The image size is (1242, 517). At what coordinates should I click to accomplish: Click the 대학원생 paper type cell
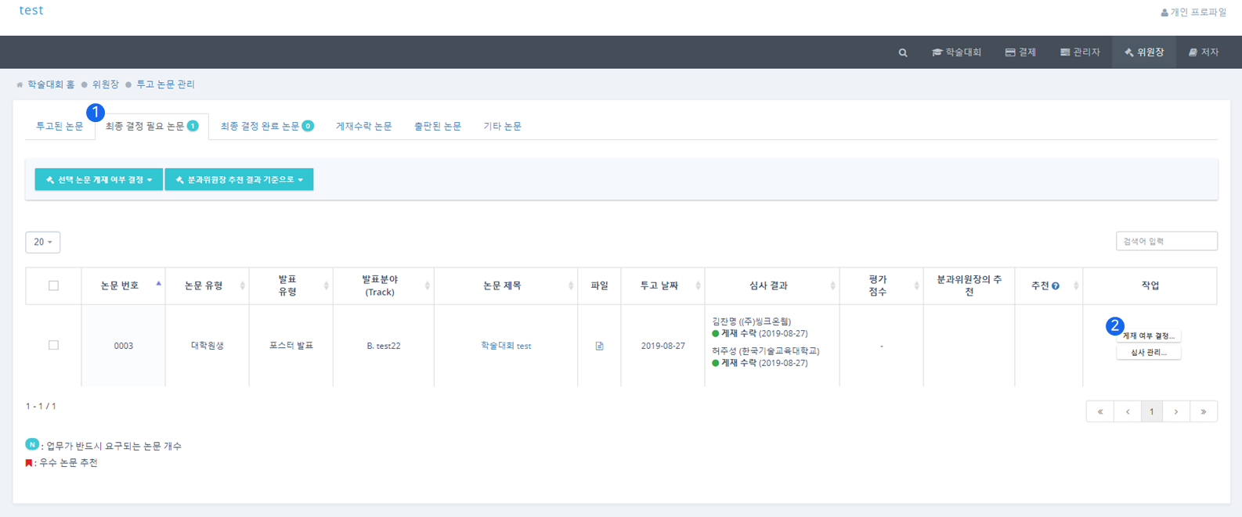point(208,346)
